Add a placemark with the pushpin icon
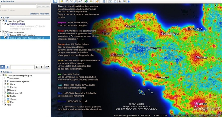Viewport: 222px width, 118px height. [61, 2]
